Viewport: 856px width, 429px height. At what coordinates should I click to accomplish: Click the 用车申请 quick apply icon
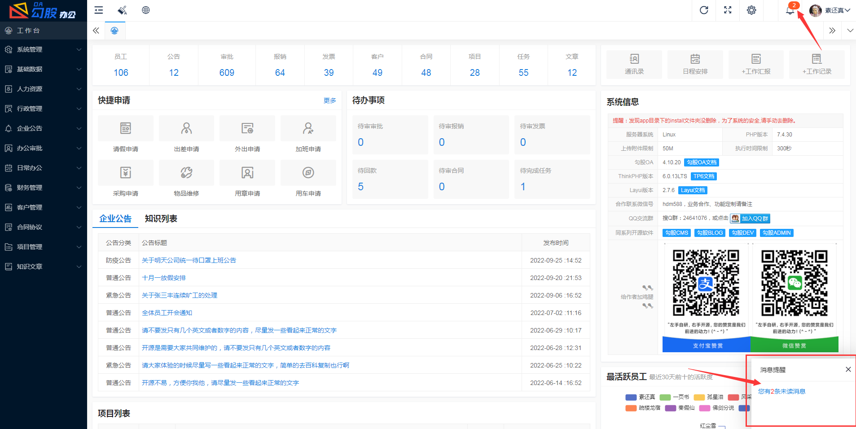tap(308, 173)
